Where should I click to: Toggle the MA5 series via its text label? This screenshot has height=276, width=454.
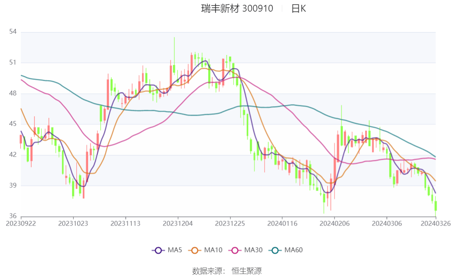point(175,250)
